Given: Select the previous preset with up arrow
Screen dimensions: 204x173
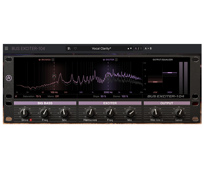Looking at the screenshot, I should pyautogui.click(x=128, y=48).
